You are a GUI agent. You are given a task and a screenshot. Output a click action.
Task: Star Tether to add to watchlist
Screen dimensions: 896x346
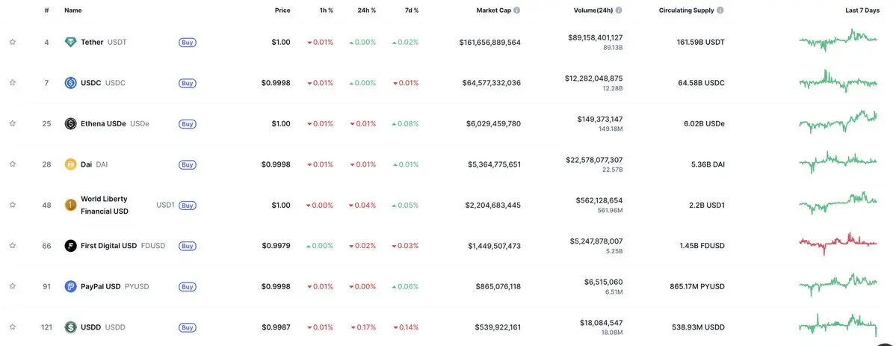(13, 43)
